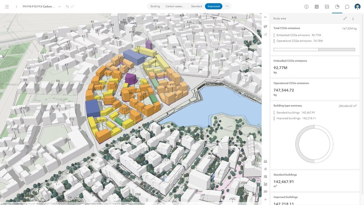Go back with the left arrow

16,7
